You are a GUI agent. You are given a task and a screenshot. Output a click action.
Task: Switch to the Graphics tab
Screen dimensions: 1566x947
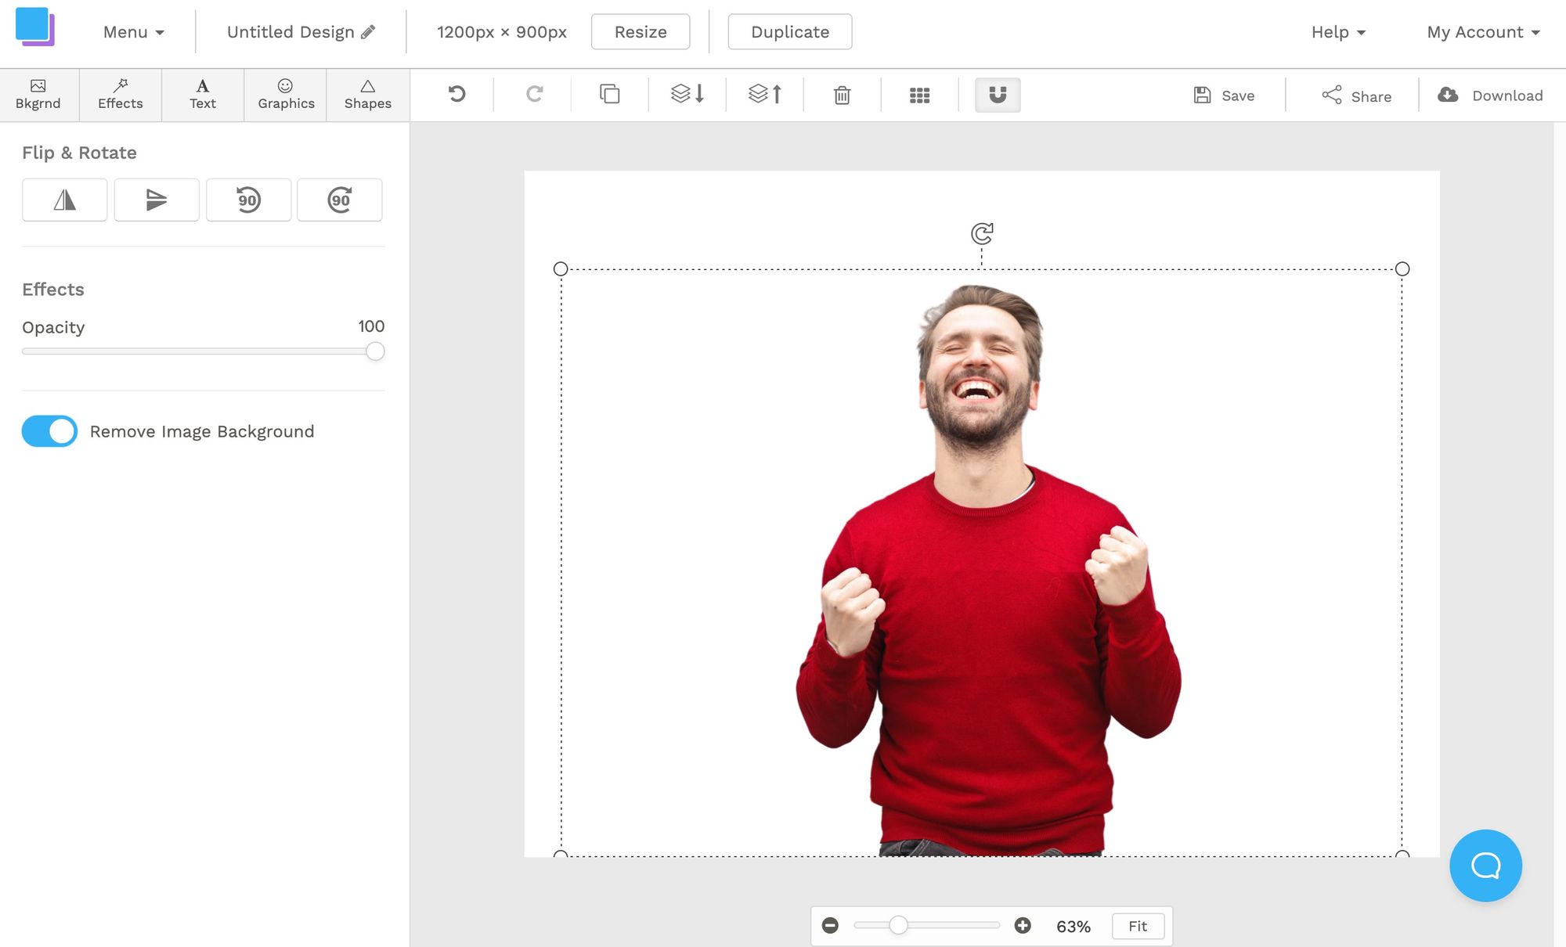286,95
